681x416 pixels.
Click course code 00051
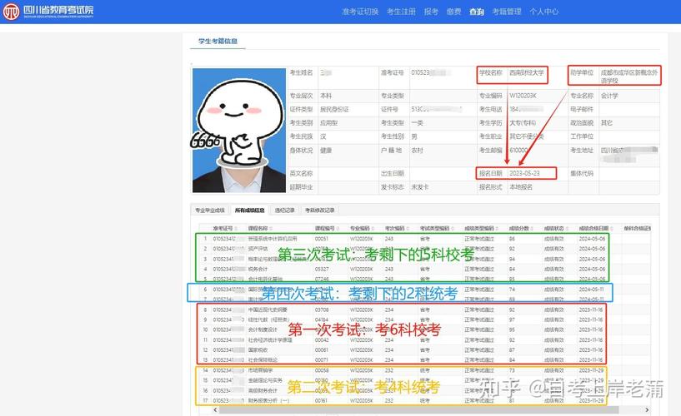click(x=322, y=239)
